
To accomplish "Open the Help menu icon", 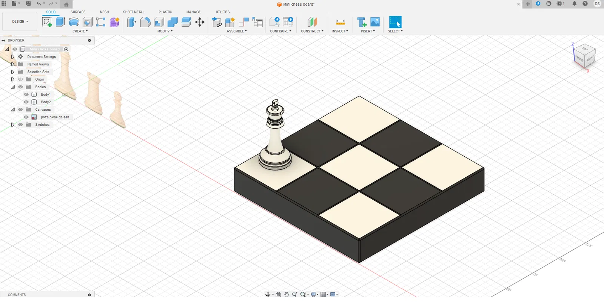I will 585,4.
